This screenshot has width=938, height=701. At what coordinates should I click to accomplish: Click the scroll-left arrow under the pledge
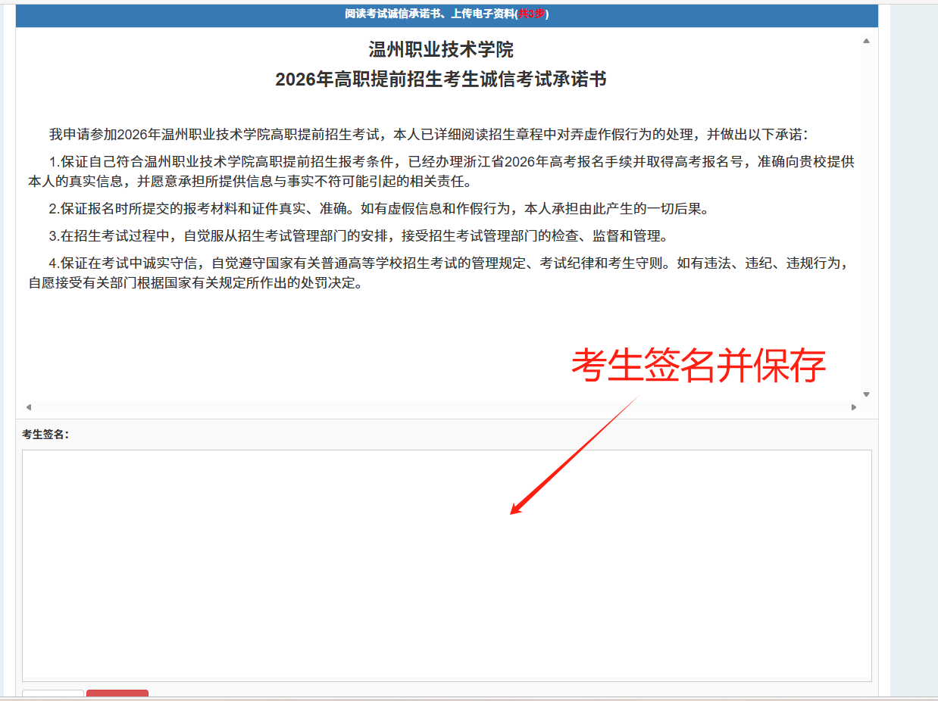(29, 407)
